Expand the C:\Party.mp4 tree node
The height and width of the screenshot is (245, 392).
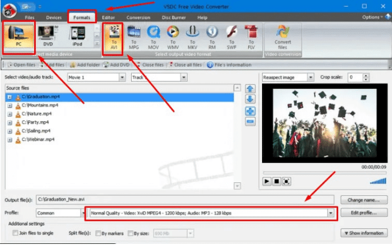pos(10,123)
